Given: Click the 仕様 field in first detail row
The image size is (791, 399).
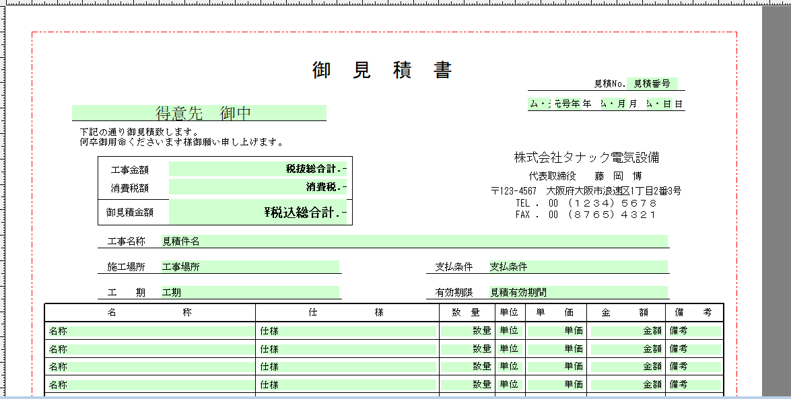Looking at the screenshot, I should pyautogui.click(x=347, y=331).
